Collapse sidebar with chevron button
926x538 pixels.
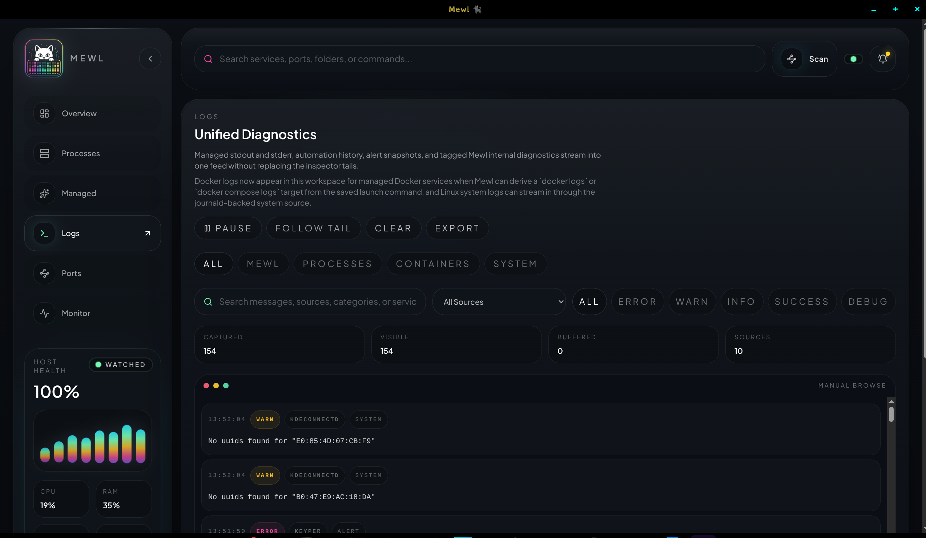point(150,59)
